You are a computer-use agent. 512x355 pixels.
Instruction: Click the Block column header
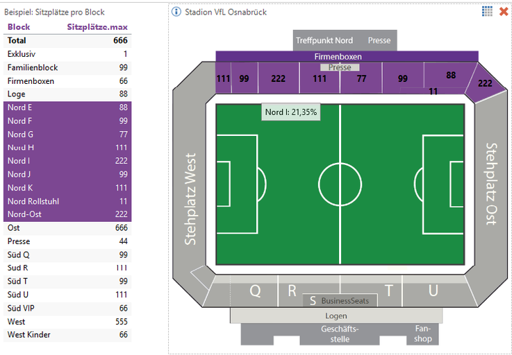(x=19, y=27)
